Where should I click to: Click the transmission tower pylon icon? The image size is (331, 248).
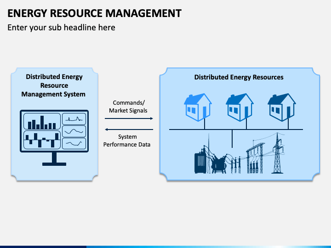277,153
